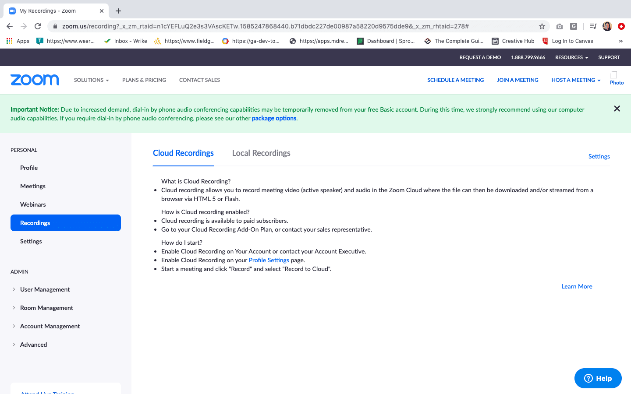
Task: Click the Zoom homepage logo
Action: point(35,80)
